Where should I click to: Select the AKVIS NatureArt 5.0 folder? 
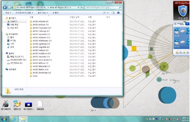(40, 57)
